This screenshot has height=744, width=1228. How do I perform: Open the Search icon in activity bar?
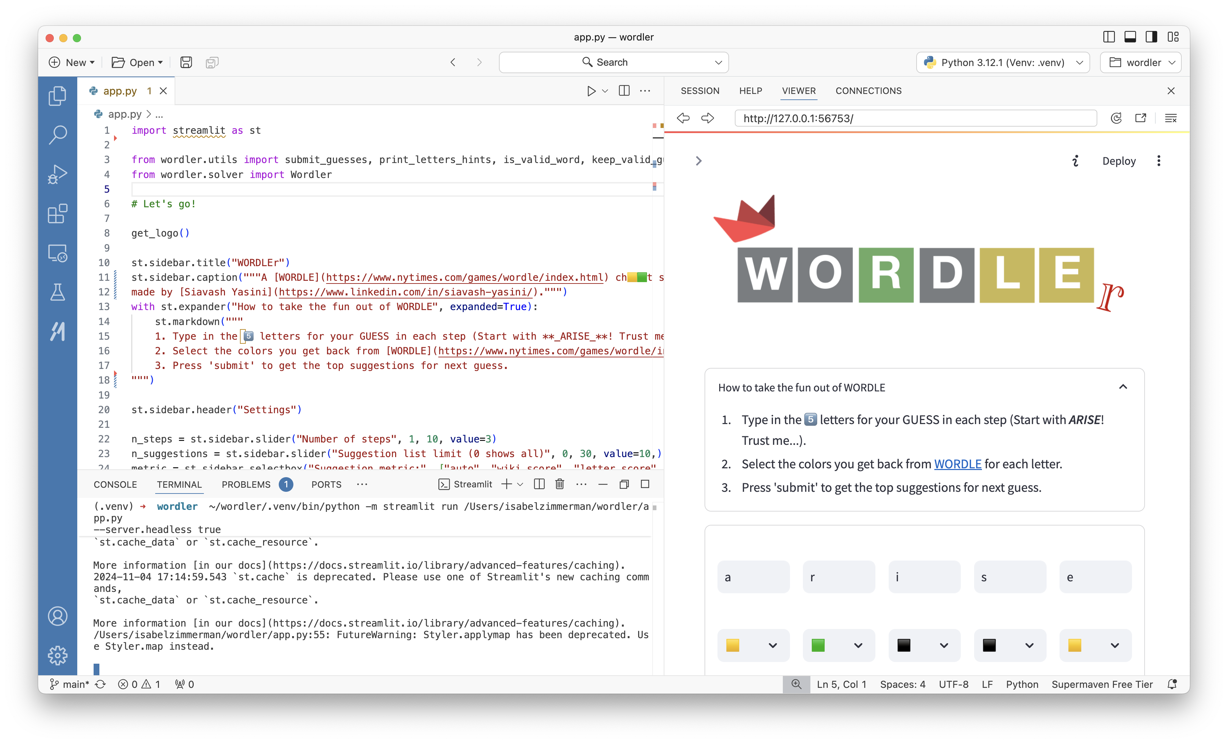57,134
